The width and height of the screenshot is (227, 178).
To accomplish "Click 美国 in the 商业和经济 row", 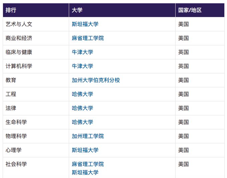I will (x=183, y=38).
